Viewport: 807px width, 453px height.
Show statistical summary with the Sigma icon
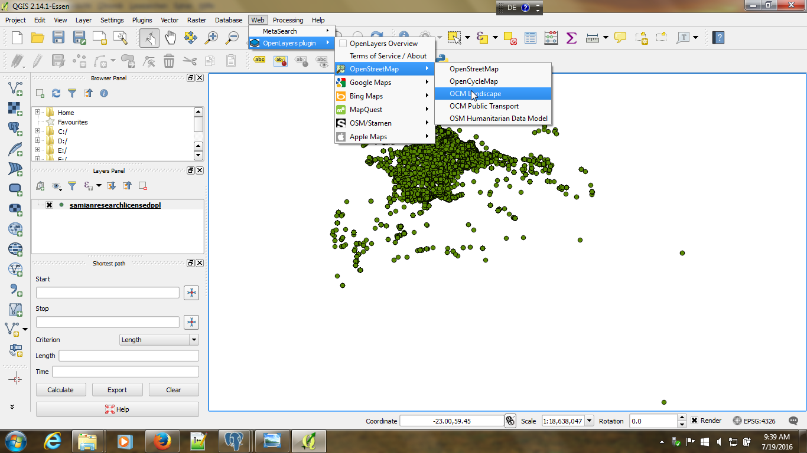click(x=571, y=38)
